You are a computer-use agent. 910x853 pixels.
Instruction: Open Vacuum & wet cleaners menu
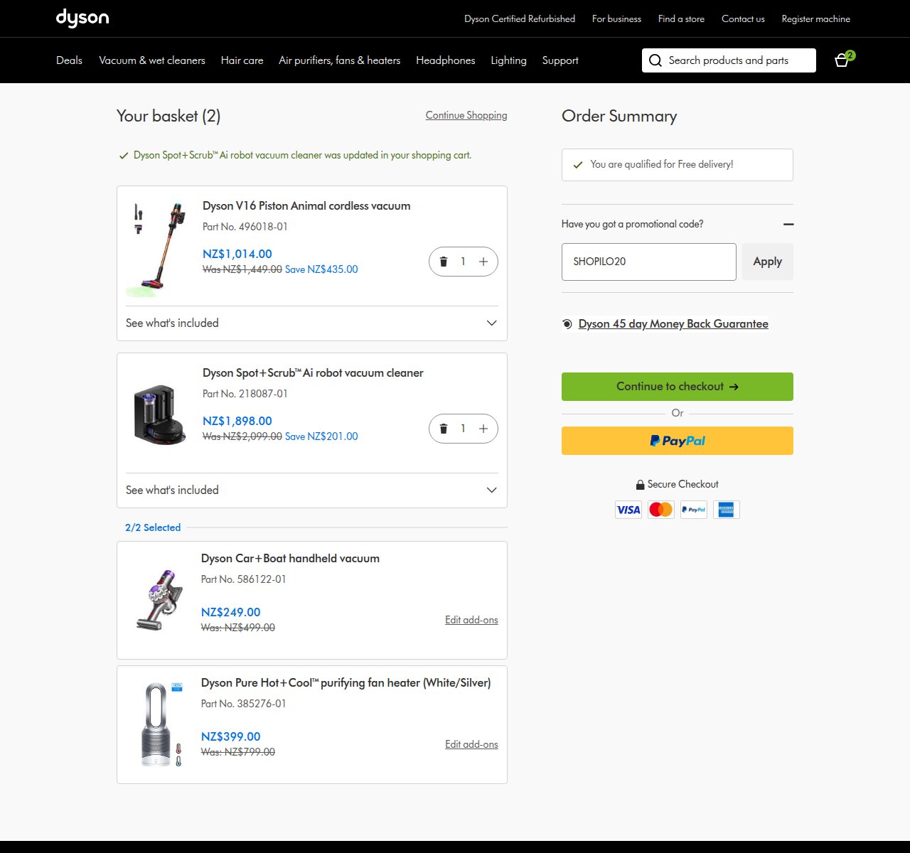pos(152,60)
